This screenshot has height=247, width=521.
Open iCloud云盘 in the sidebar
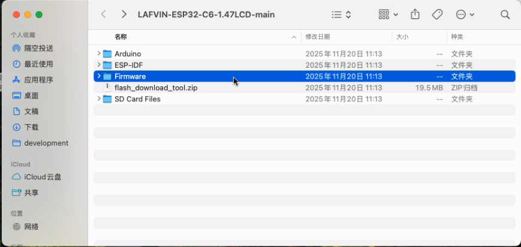click(x=37, y=177)
